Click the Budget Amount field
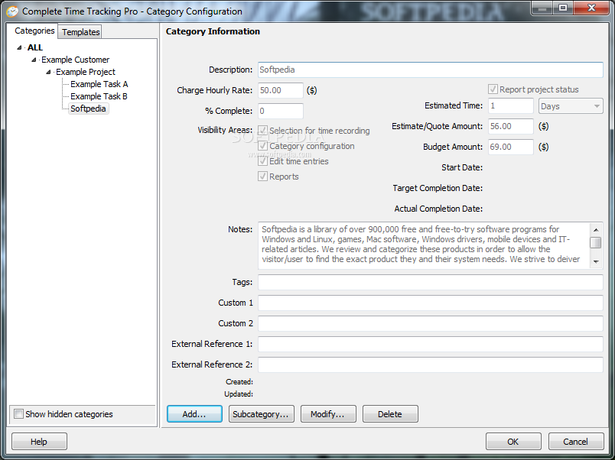Viewport: 615px width, 460px height. [x=511, y=147]
